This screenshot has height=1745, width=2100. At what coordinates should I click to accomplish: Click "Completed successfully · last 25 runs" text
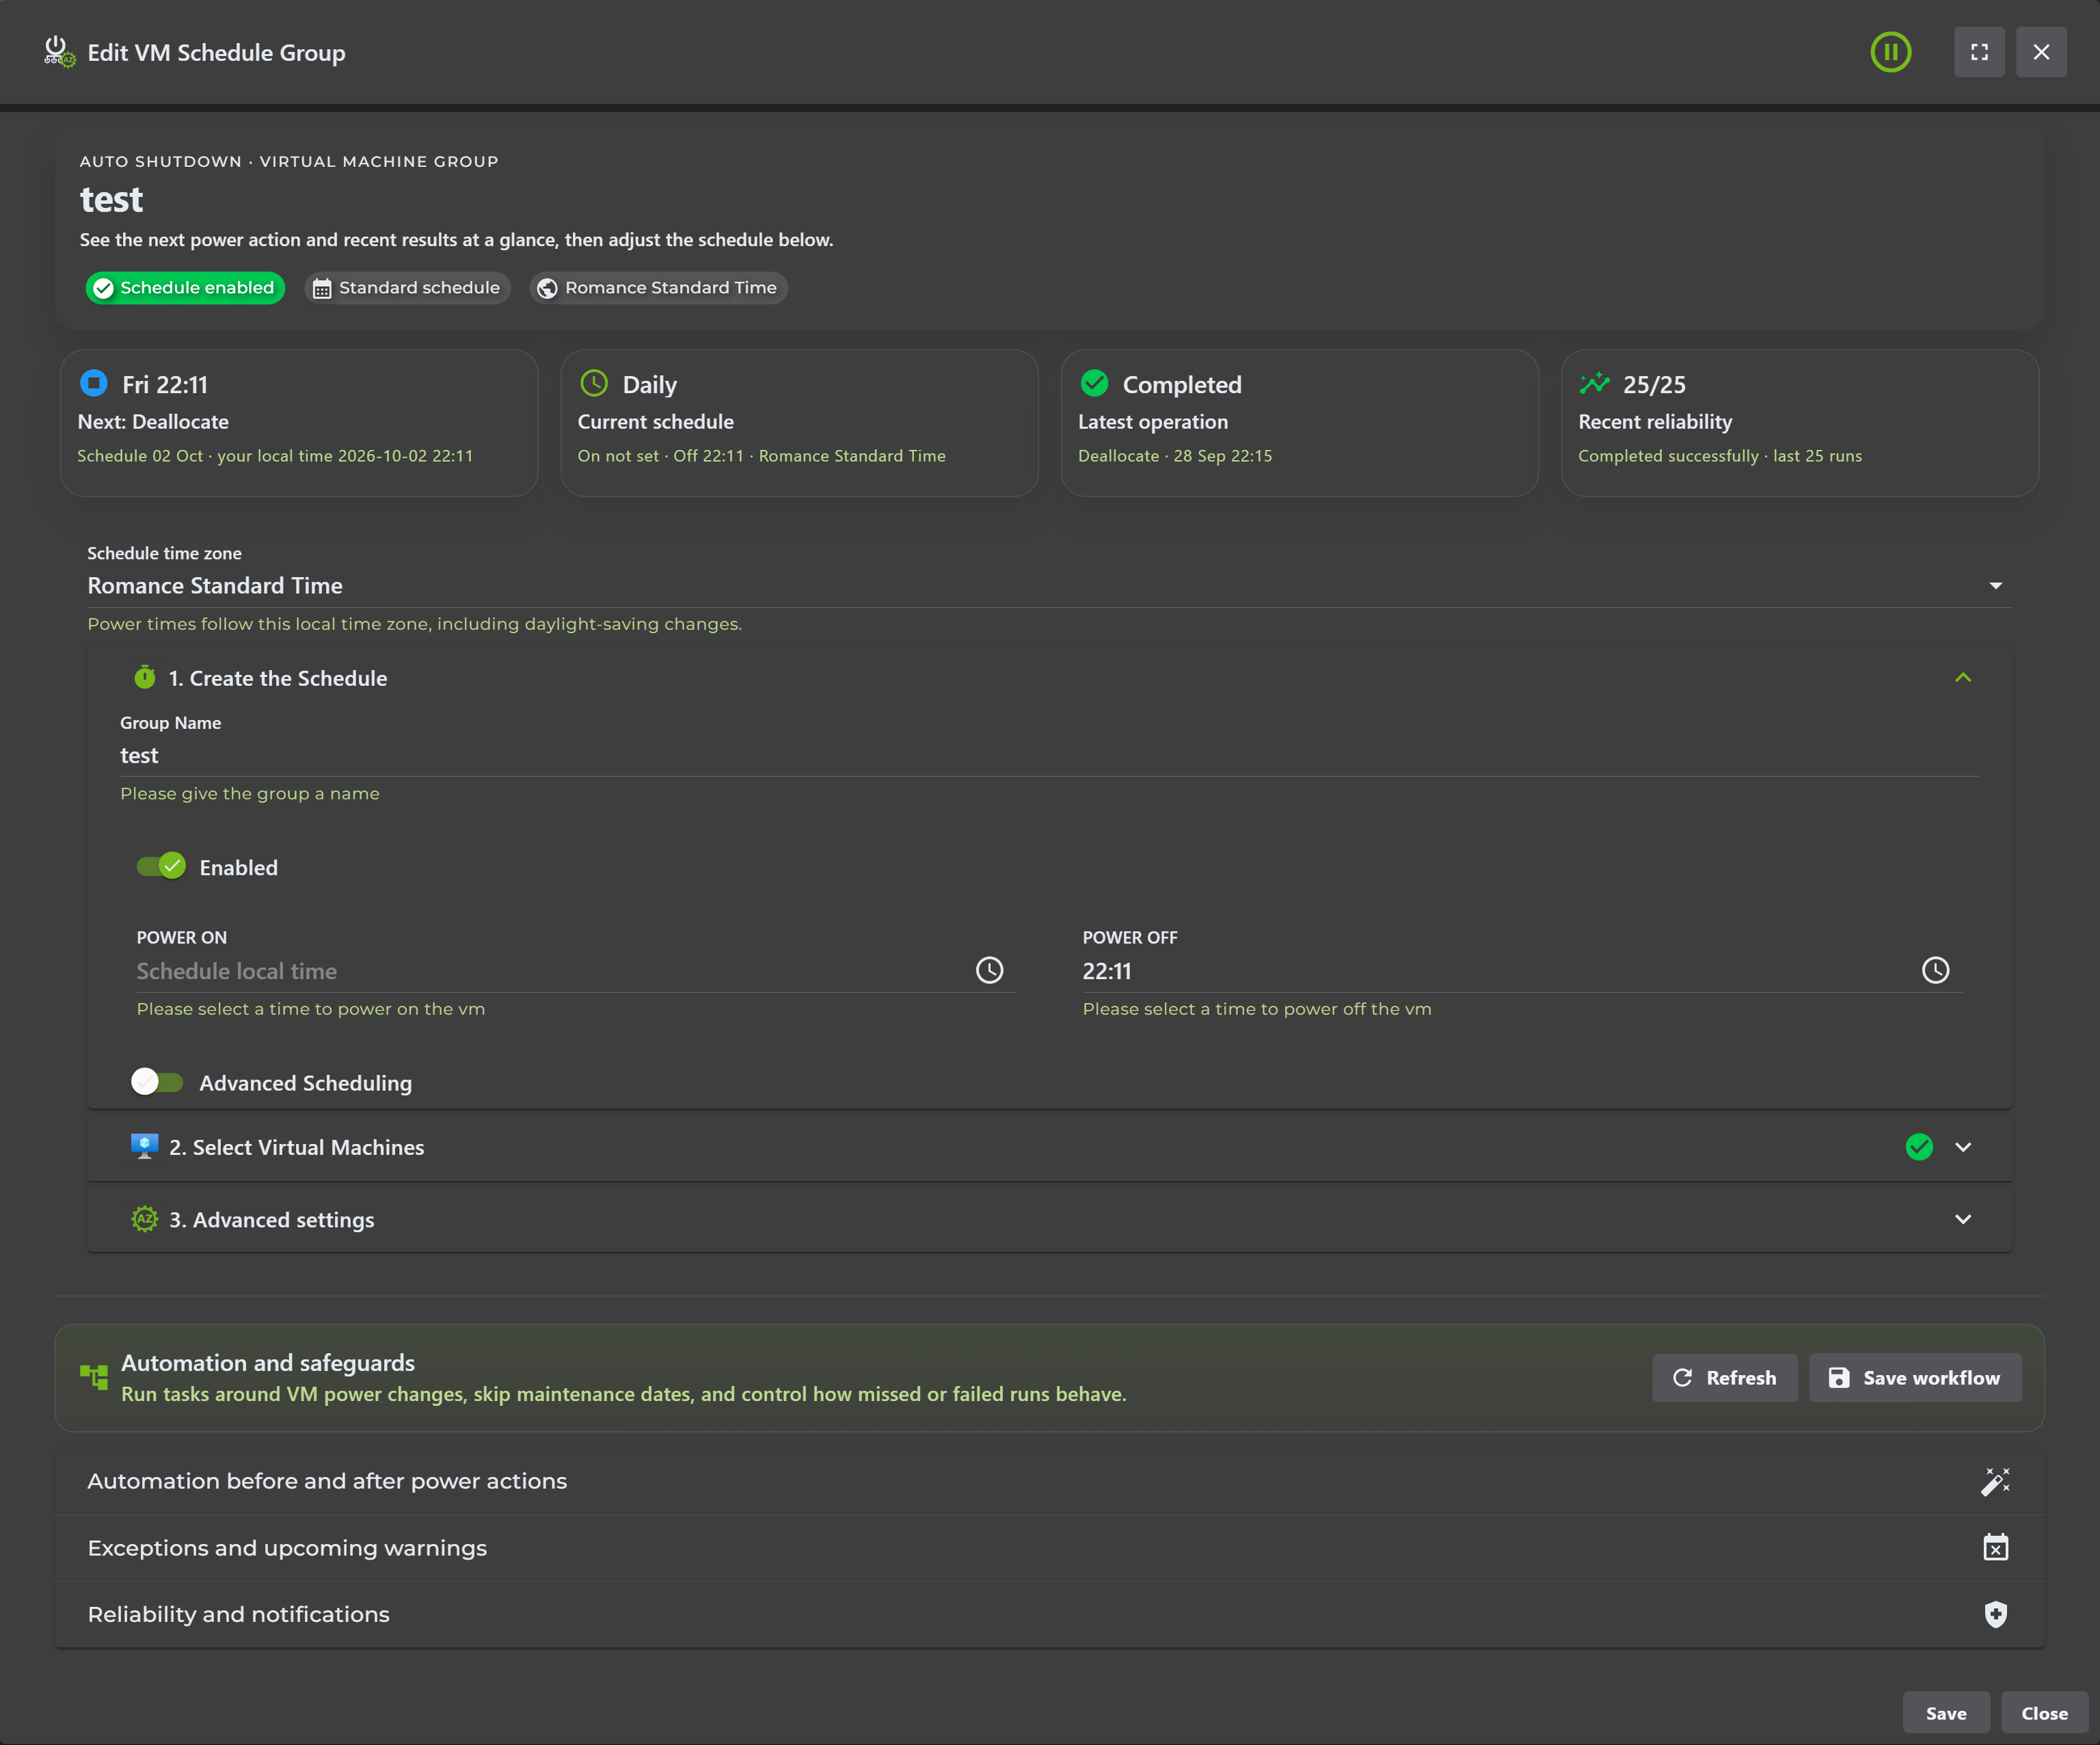coord(1719,456)
